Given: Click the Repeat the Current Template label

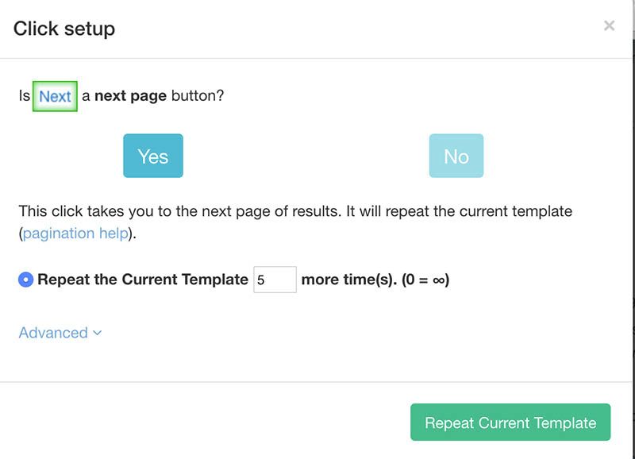Looking at the screenshot, I should point(143,280).
